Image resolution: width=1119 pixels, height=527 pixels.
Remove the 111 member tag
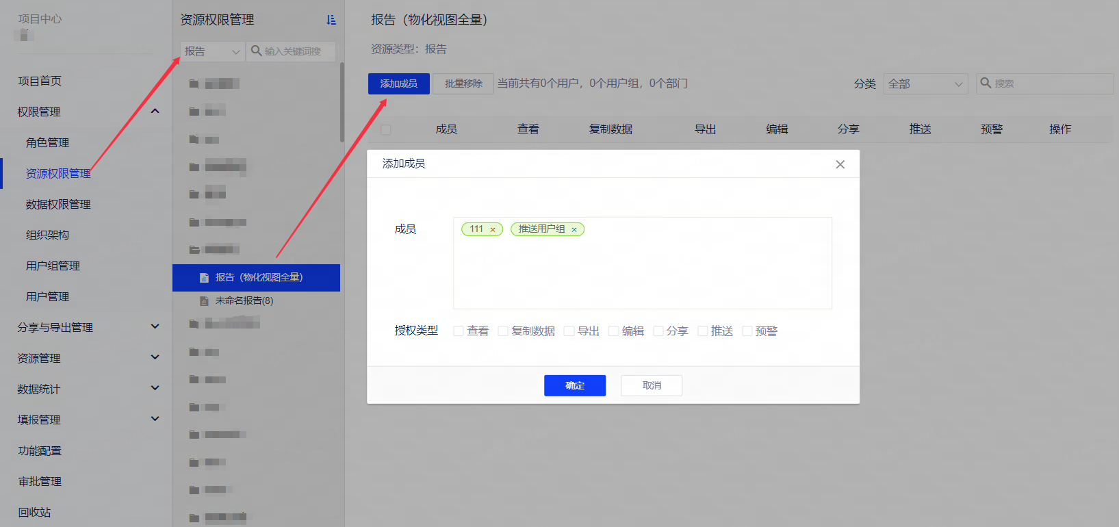[493, 230]
